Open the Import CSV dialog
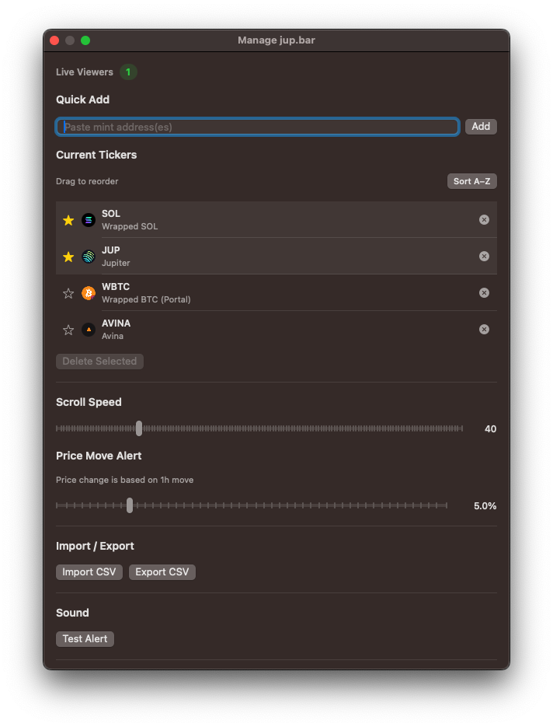This screenshot has height=727, width=553. tap(89, 571)
